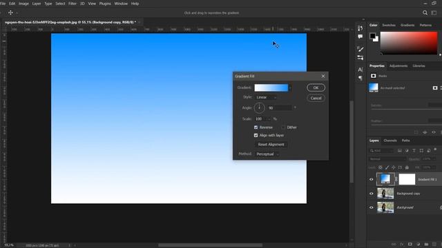Open the Method Perceptual dropdown
The height and width of the screenshot is (248, 442).
coord(267,154)
